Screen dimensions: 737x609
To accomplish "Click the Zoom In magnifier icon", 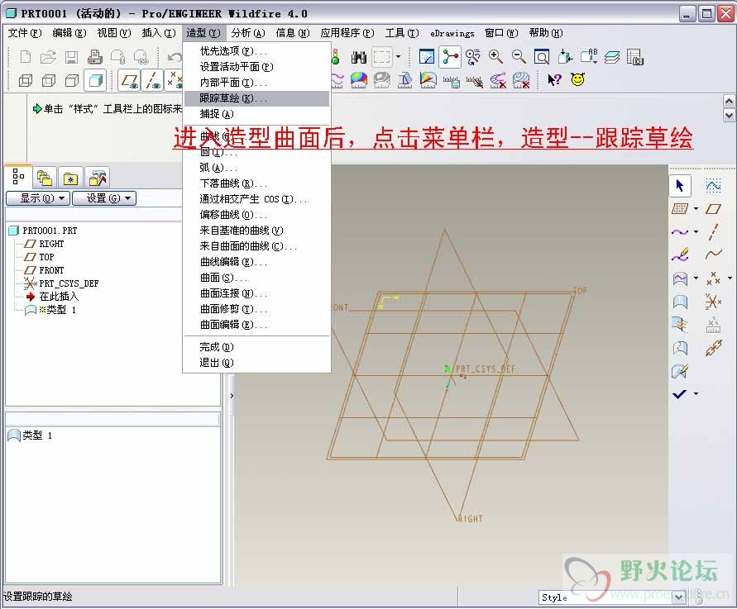I will (x=495, y=57).
